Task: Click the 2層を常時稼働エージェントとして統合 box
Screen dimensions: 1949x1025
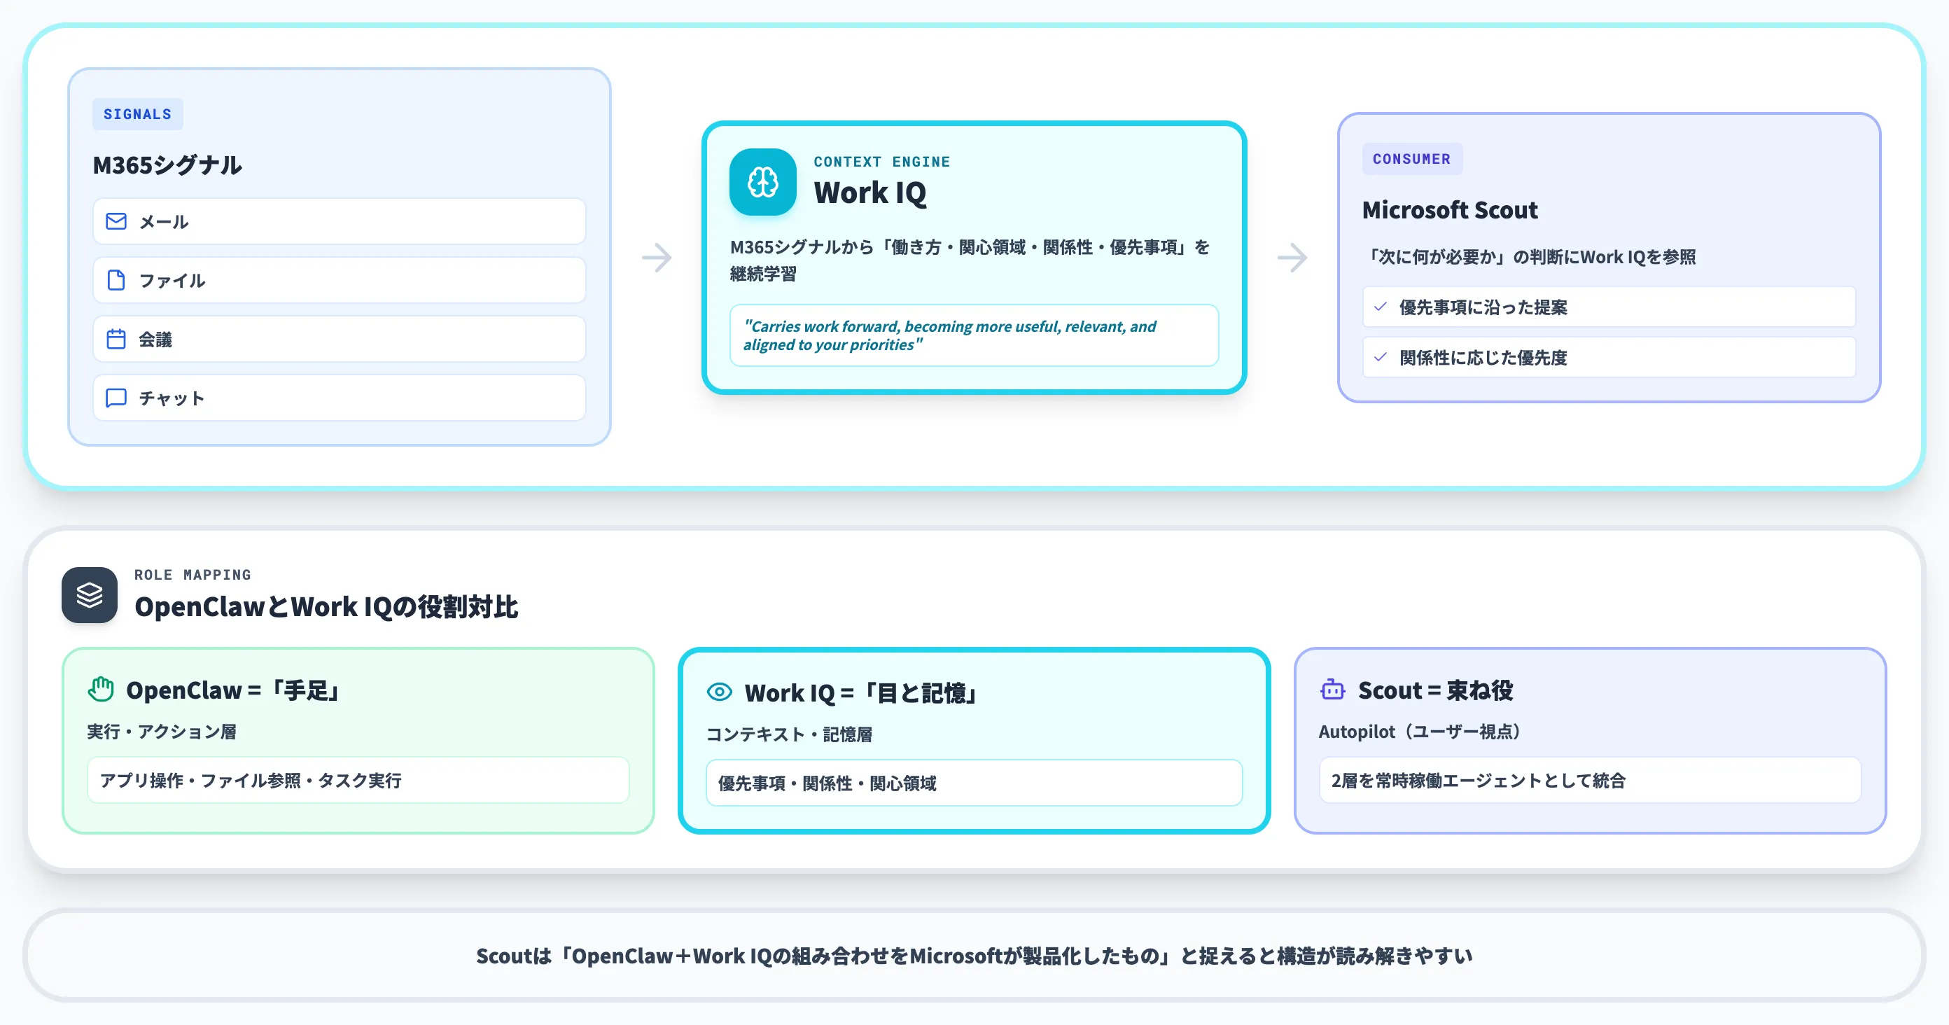Action: (x=1590, y=780)
